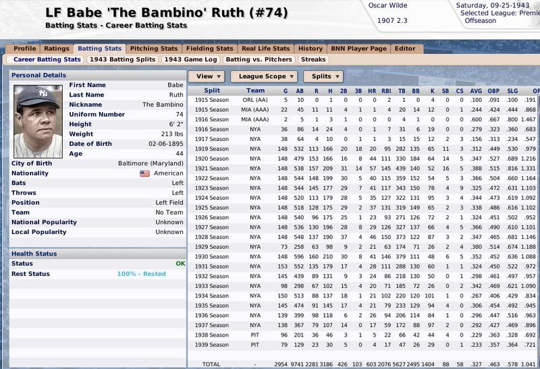Open the Ratings tab

pos(56,49)
